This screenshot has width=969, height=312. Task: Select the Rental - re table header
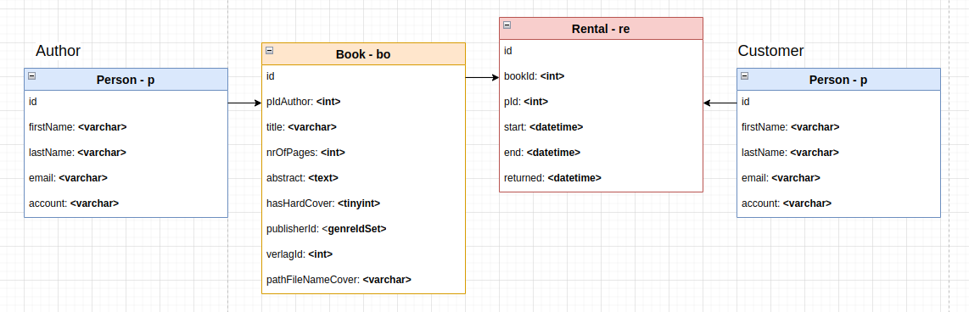pos(602,29)
